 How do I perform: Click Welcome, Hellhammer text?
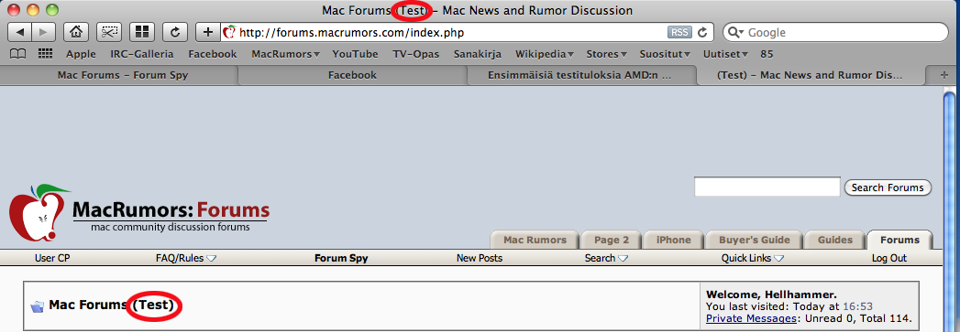click(x=771, y=295)
